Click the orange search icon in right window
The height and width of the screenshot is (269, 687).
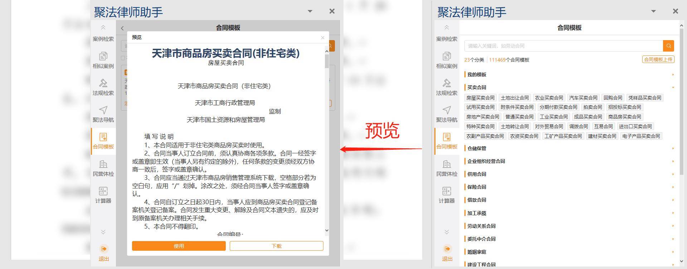[668, 46]
